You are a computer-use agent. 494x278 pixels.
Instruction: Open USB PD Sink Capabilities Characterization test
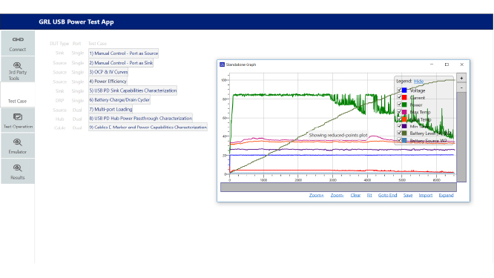(x=133, y=90)
